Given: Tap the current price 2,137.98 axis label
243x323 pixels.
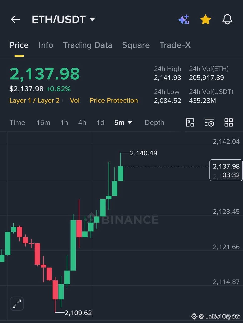Looking at the screenshot, I should coord(226,170).
